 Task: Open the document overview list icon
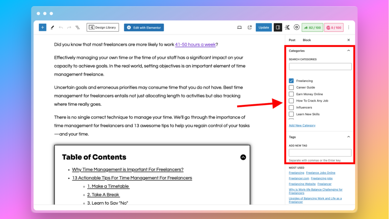(77, 27)
